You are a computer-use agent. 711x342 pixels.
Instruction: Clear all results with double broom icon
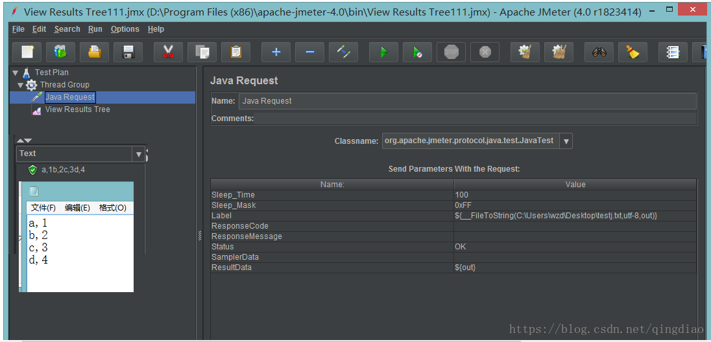(559, 52)
